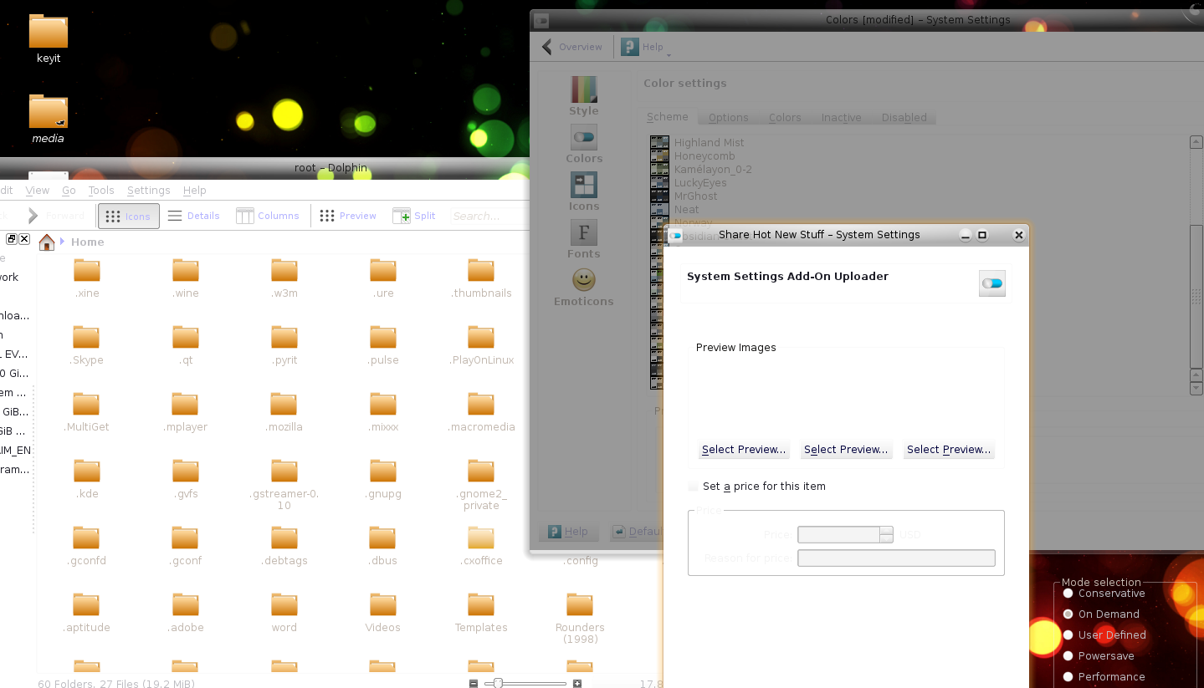The image size is (1204, 688).
Task: Click the Split view button in Dolphin
Action: (414, 216)
